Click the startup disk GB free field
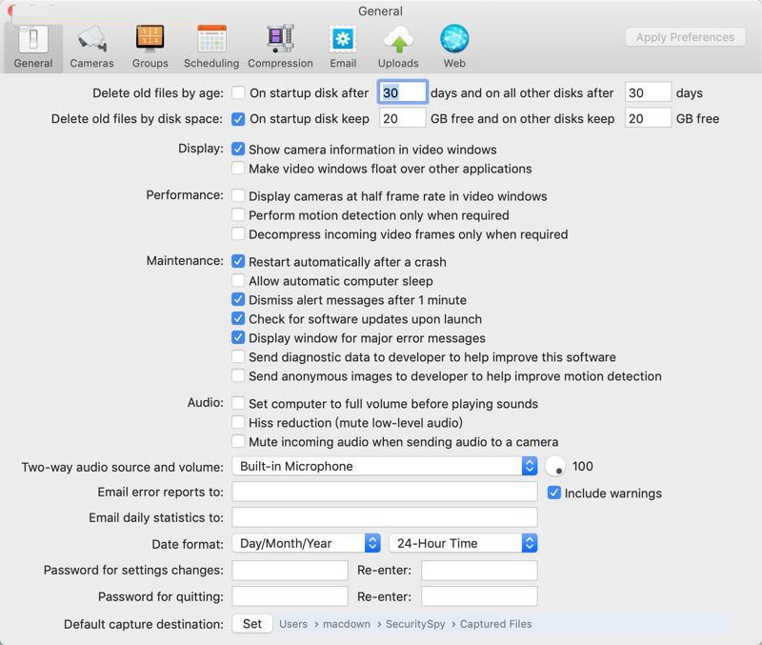 point(402,118)
